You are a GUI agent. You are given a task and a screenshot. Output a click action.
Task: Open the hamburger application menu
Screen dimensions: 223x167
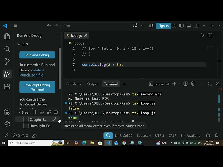click(15, 25)
